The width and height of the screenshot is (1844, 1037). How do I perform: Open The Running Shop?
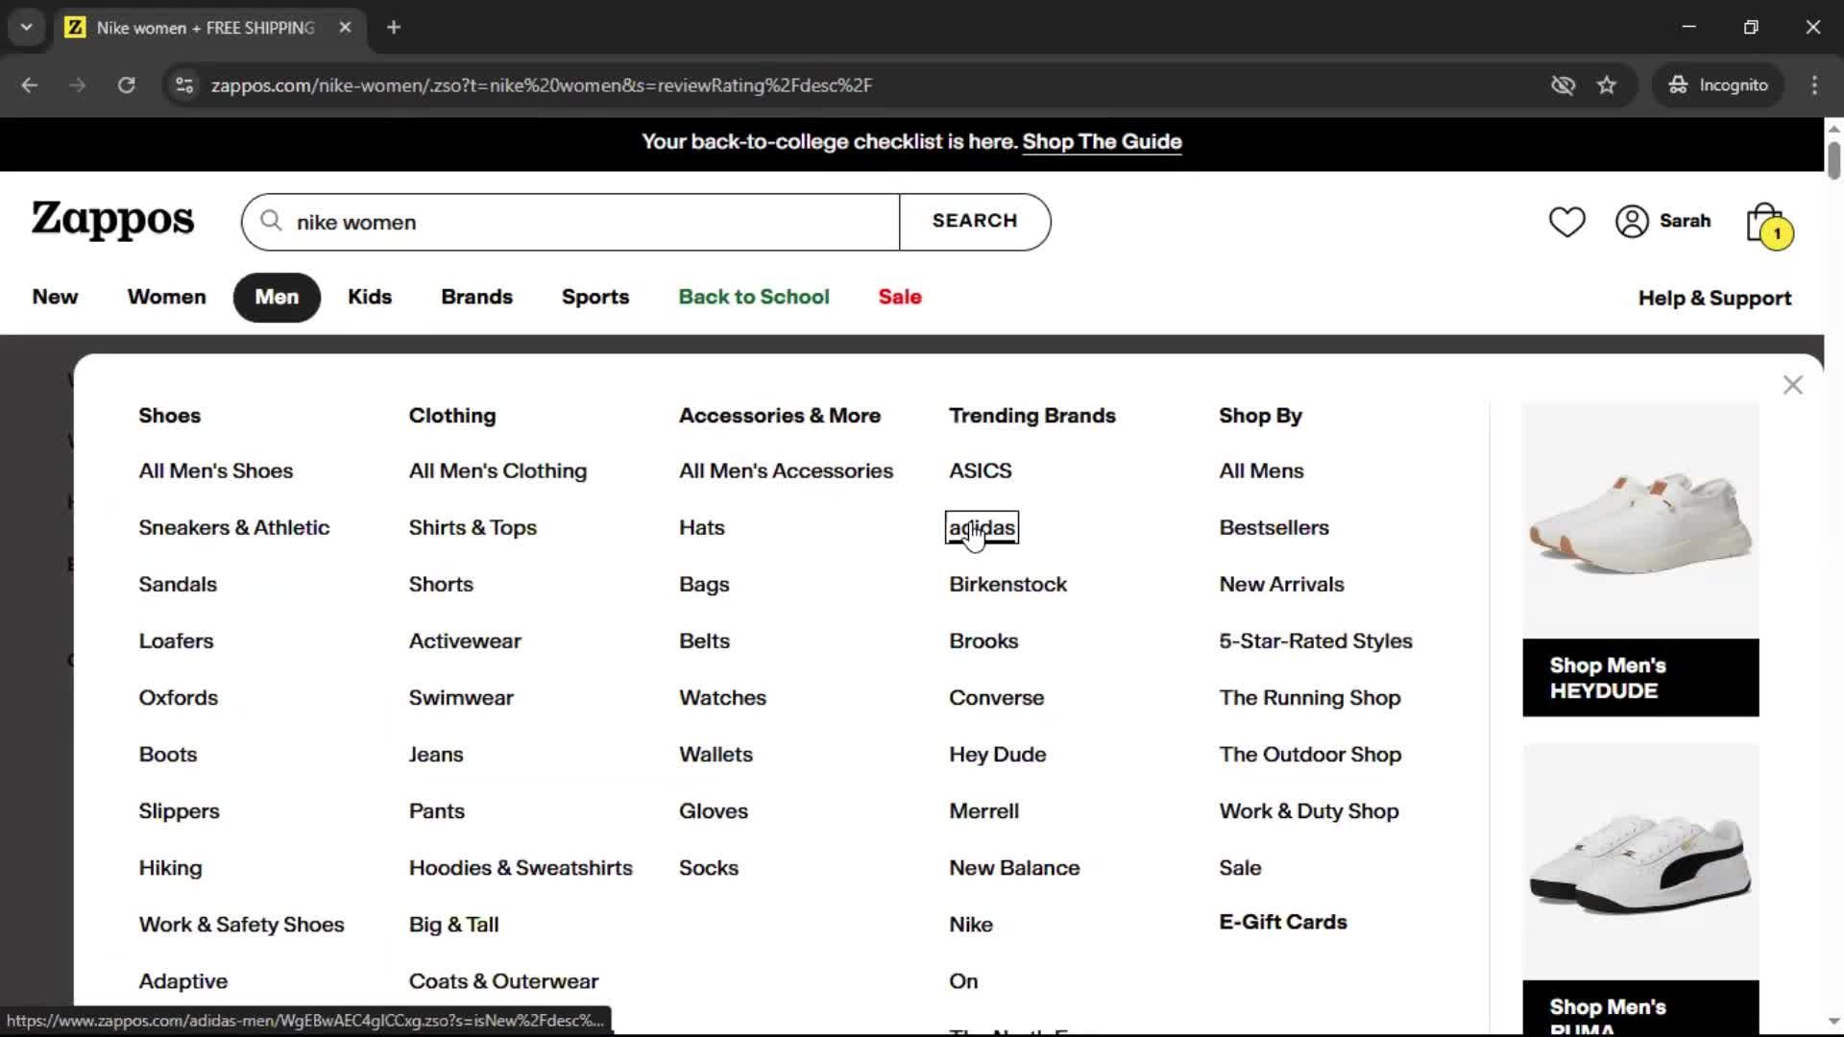[x=1309, y=697]
